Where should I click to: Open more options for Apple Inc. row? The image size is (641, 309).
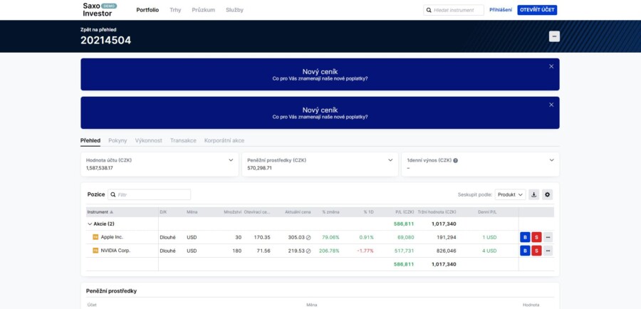(x=548, y=237)
